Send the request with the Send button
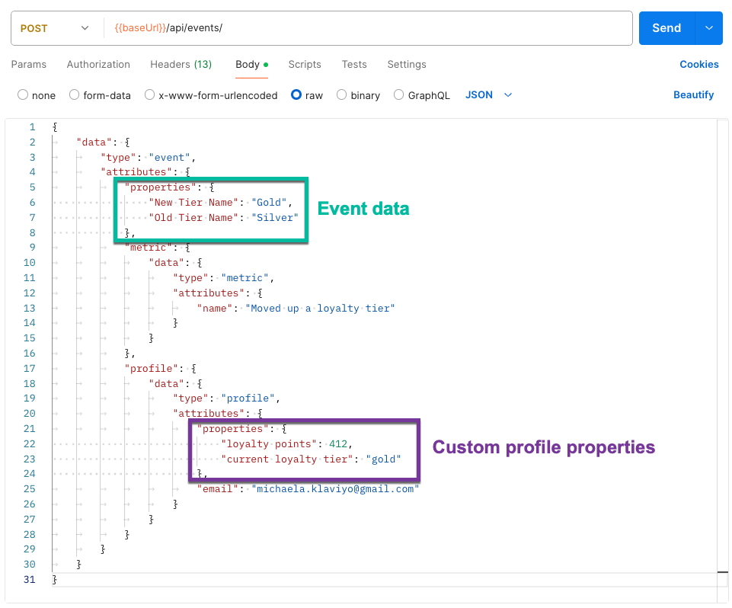The width and height of the screenshot is (732, 608). coord(666,28)
